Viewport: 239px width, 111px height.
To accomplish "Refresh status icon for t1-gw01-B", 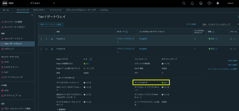I will coord(216,49).
